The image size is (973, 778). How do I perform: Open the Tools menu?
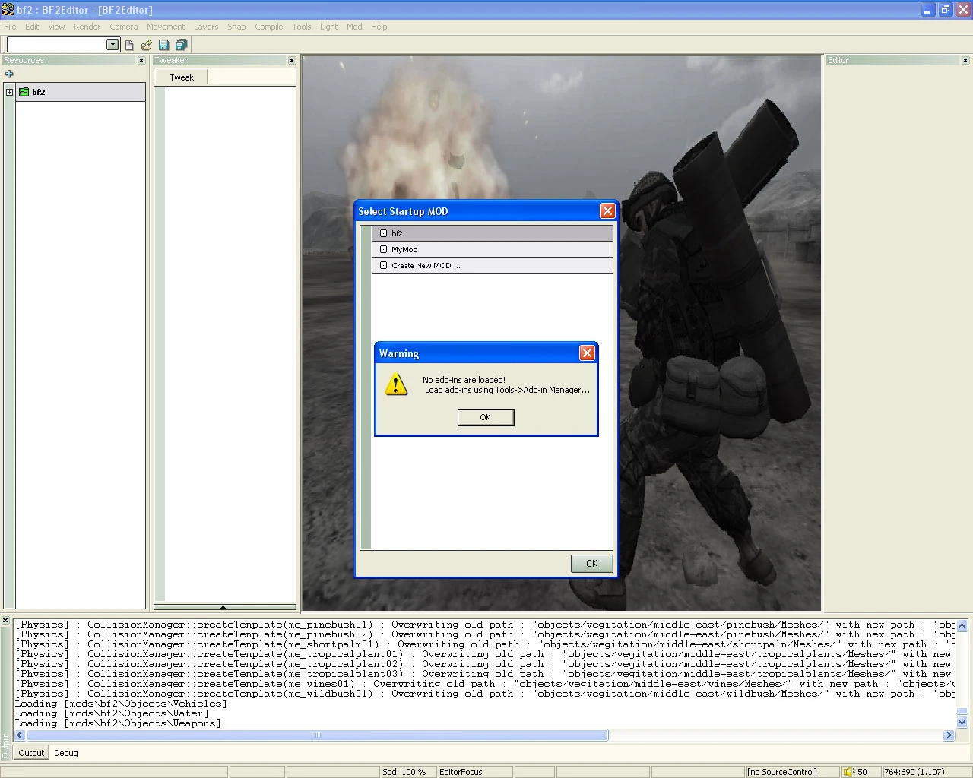[x=302, y=27]
